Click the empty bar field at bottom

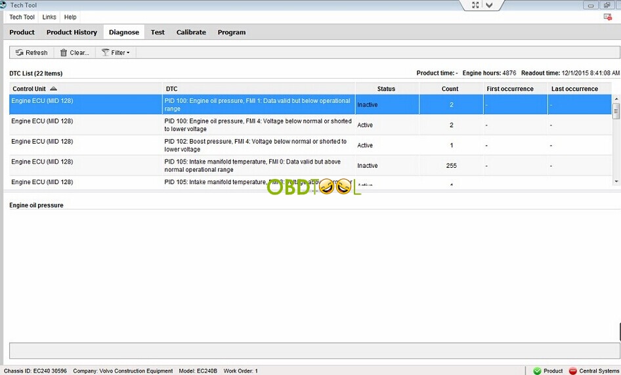point(315,351)
